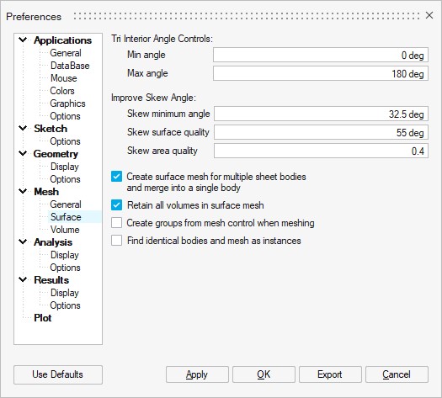Click the Skew minimum angle field
This screenshot has height=398, width=442.
pyautogui.click(x=321, y=114)
